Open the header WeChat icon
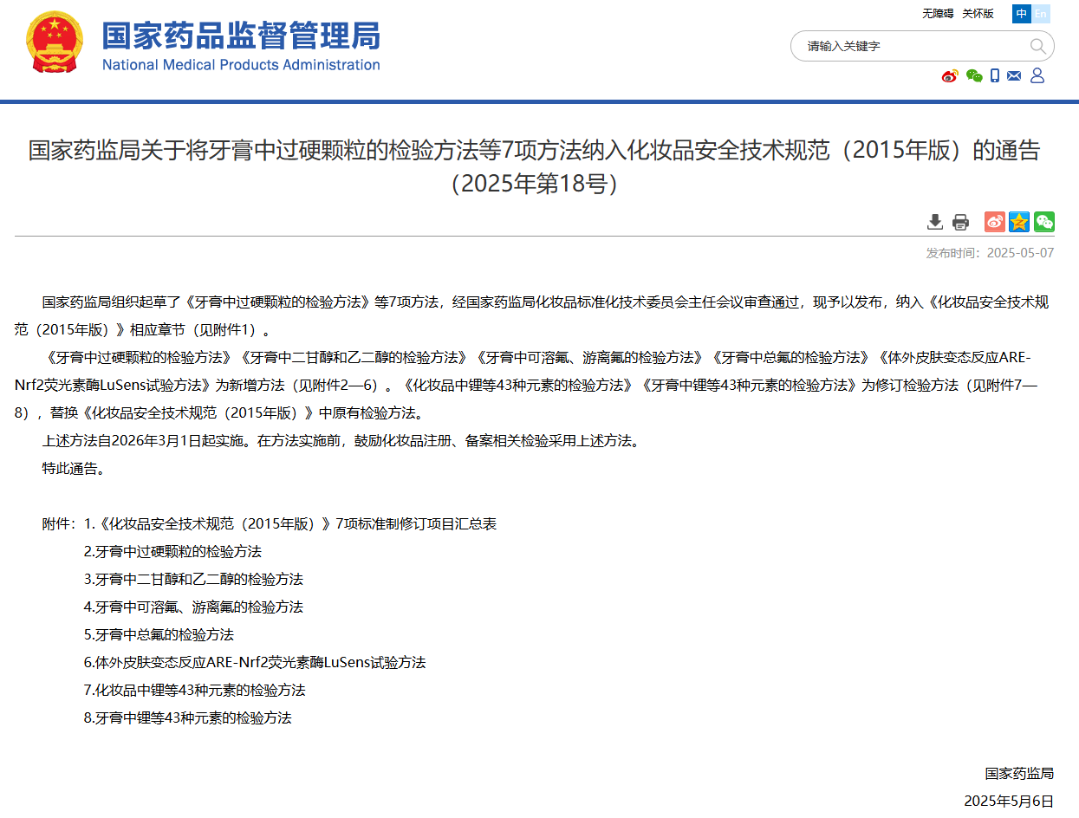Screen dimensions: 1079x818 [974, 76]
